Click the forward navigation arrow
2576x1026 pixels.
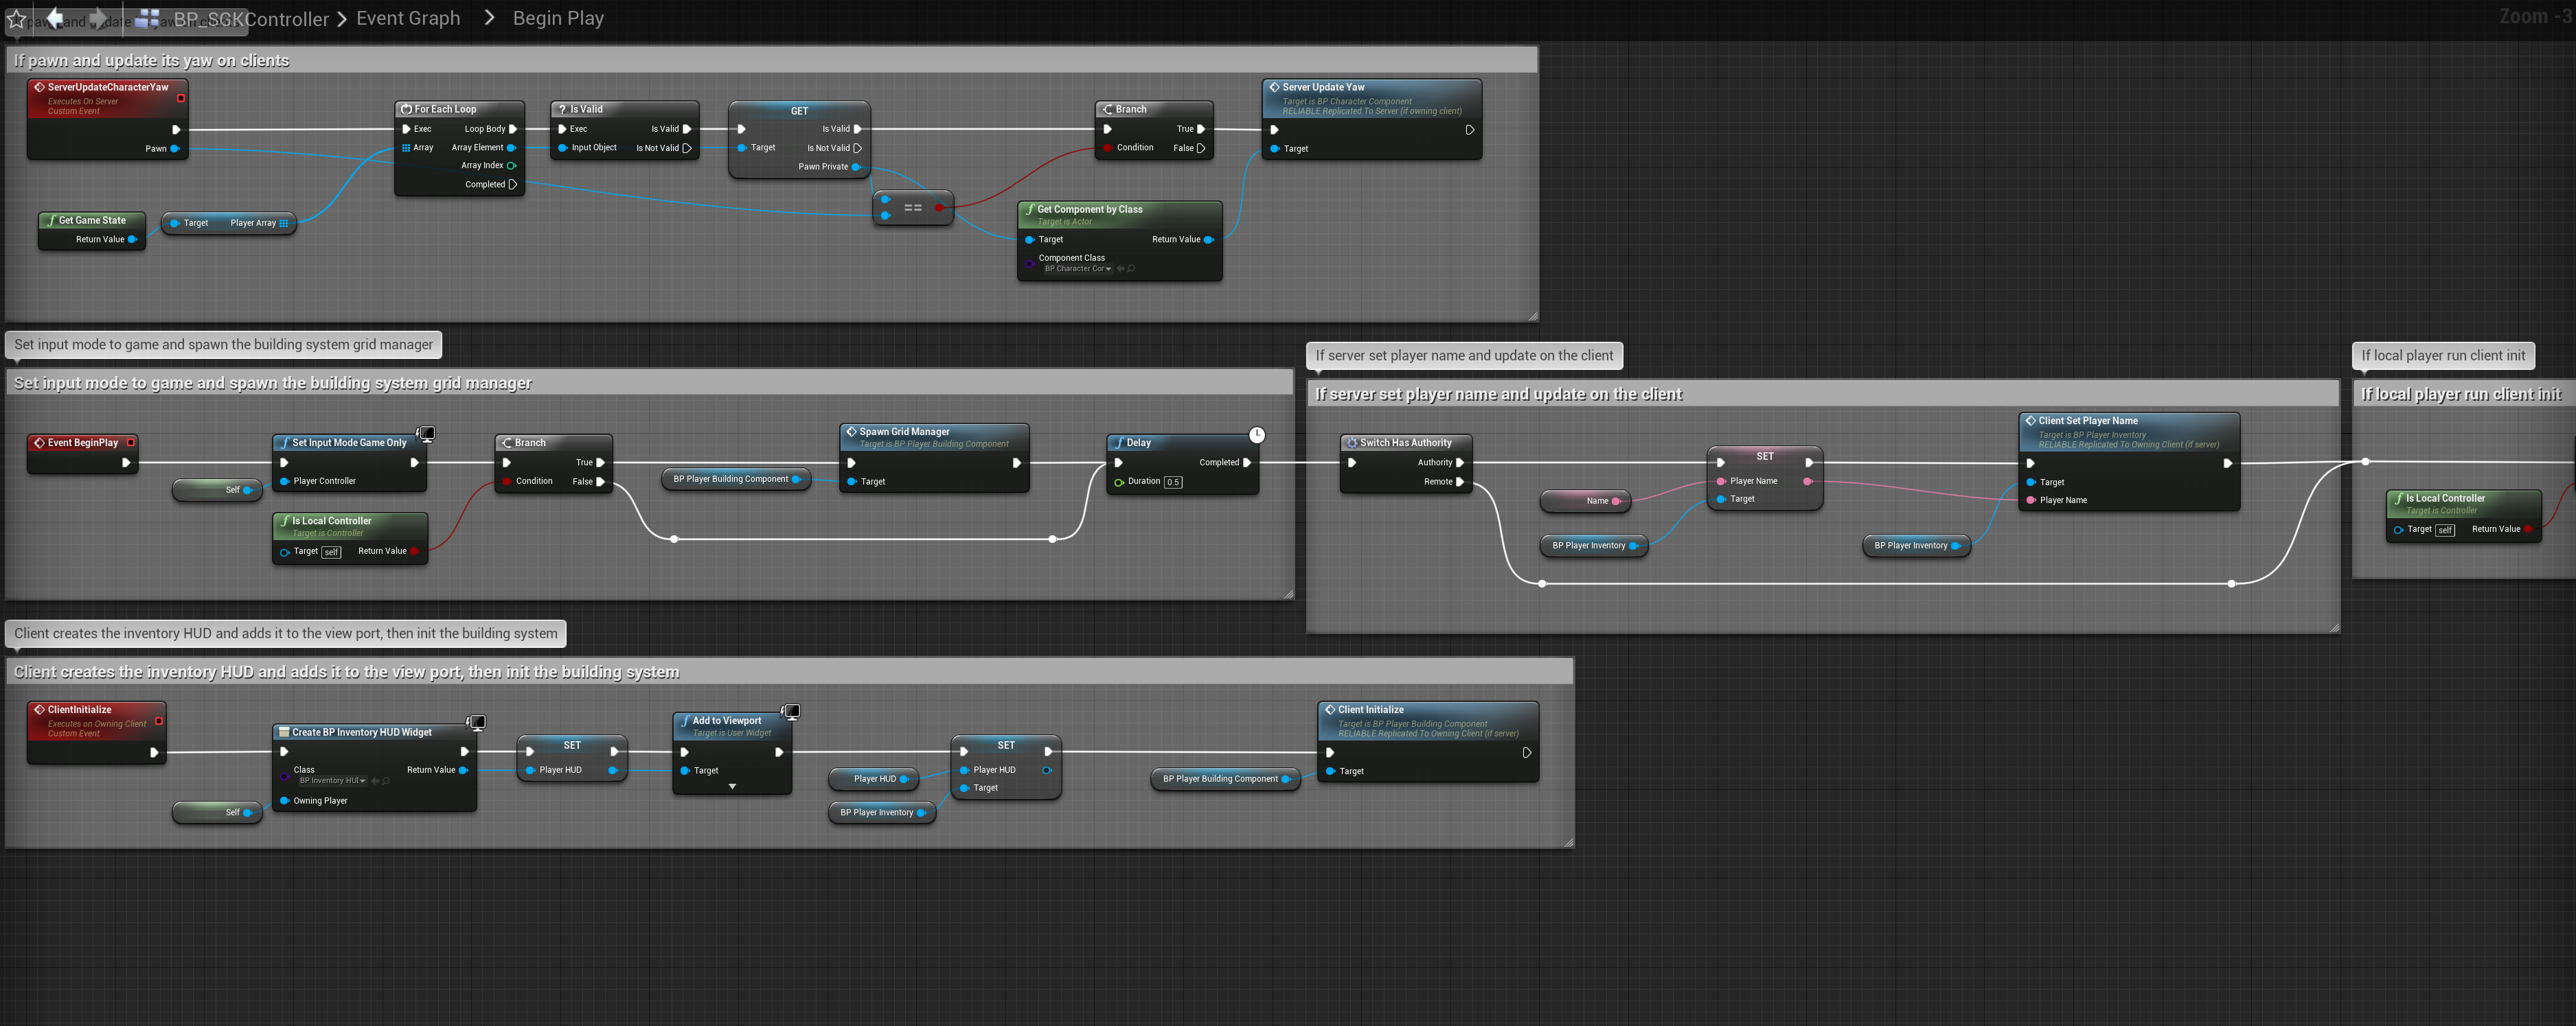click(x=98, y=18)
